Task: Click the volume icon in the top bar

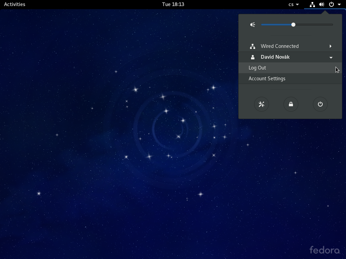Action: [x=322, y=4]
